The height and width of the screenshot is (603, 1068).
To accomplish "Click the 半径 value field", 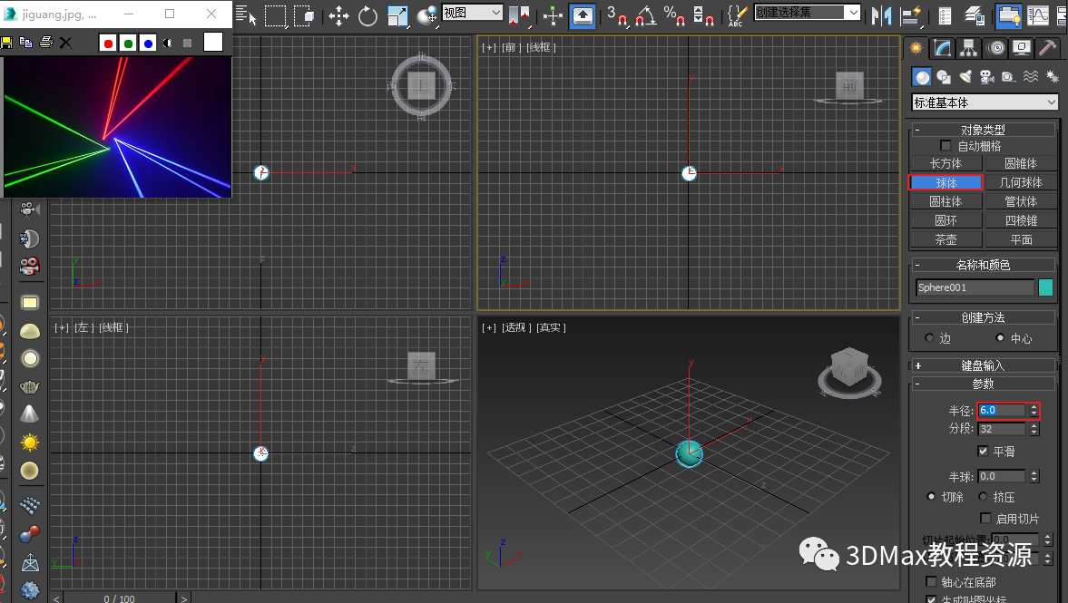I will tap(1002, 411).
